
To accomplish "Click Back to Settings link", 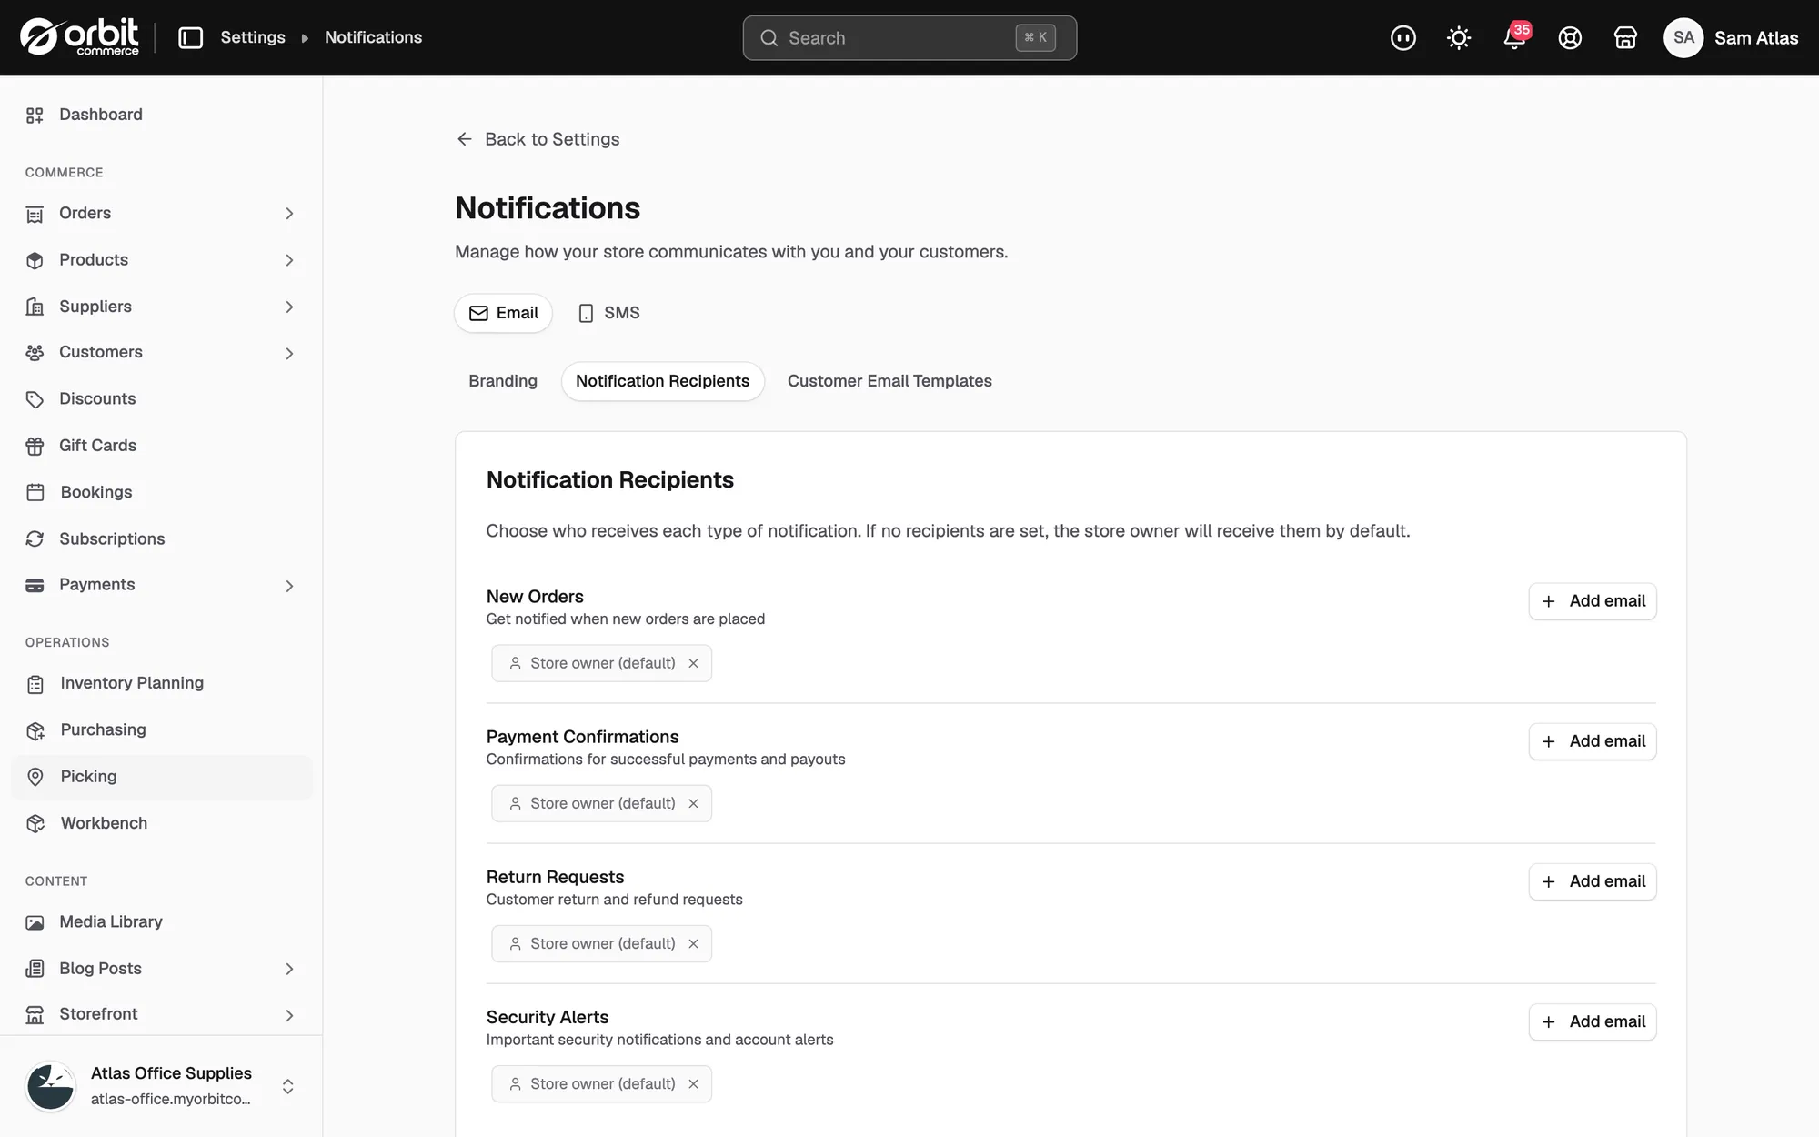I will coord(538,139).
